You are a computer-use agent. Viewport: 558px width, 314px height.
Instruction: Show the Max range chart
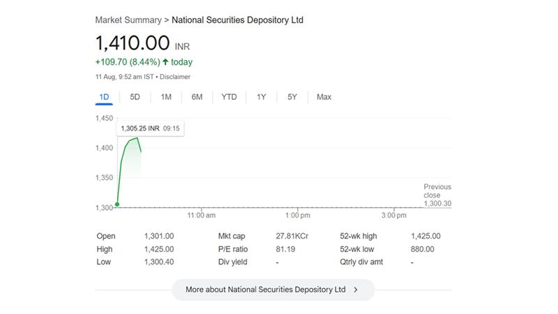click(324, 97)
